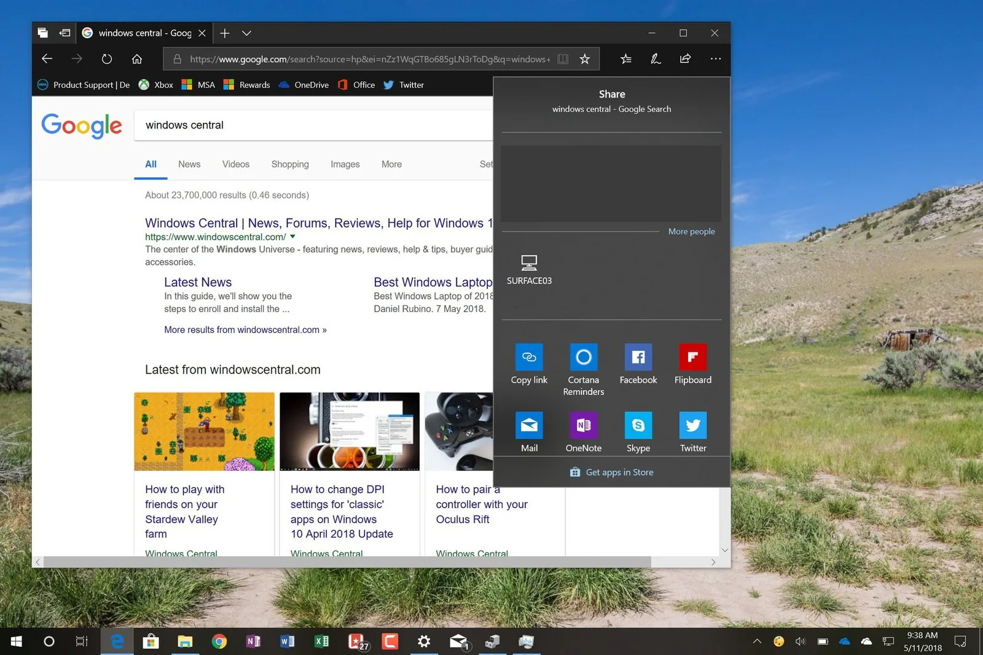Click the Forward arrow in Edge
This screenshot has height=655, width=983.
click(x=77, y=59)
